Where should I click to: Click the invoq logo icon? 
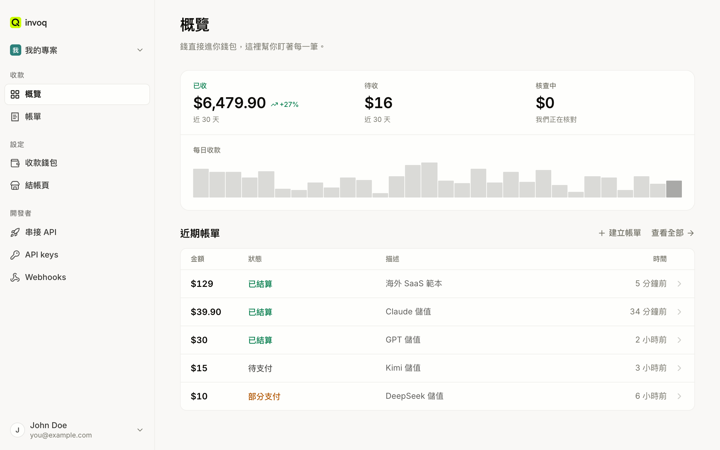(x=15, y=22)
